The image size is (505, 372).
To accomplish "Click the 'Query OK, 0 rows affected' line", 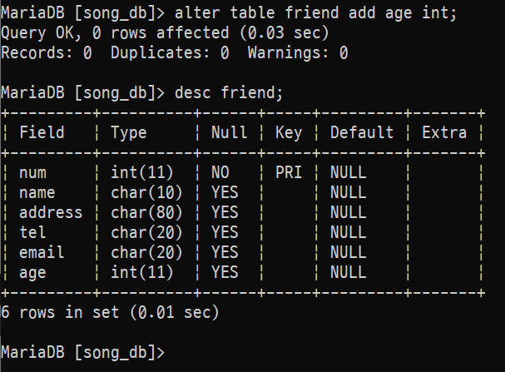I will [x=166, y=32].
